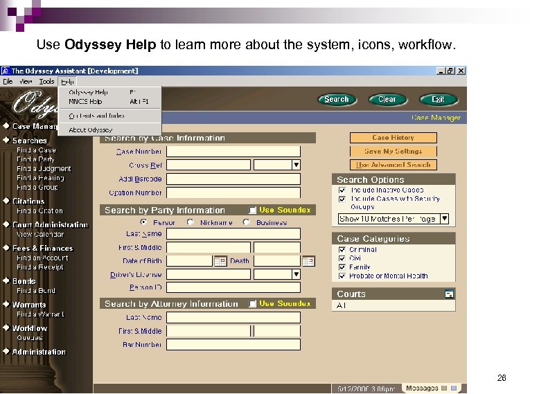Click the diamond bullet beside Bonds
Screen dimensions: 539x394
pos(6,280)
